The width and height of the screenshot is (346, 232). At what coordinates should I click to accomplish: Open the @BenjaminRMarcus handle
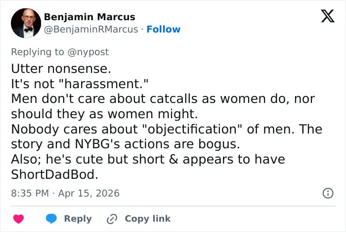(x=91, y=29)
